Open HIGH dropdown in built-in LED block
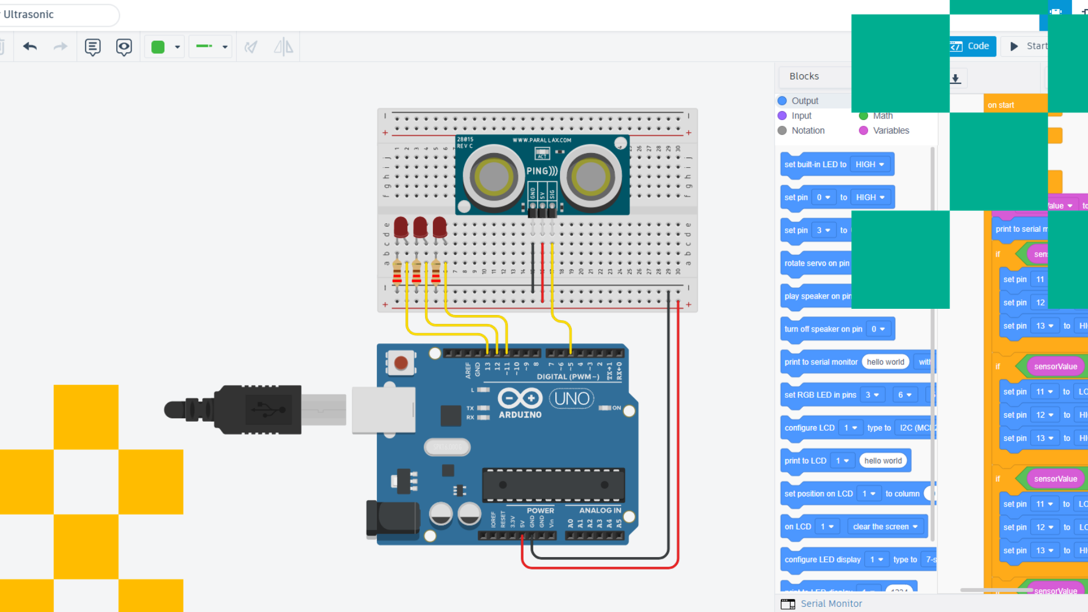1088x612 pixels. click(870, 164)
